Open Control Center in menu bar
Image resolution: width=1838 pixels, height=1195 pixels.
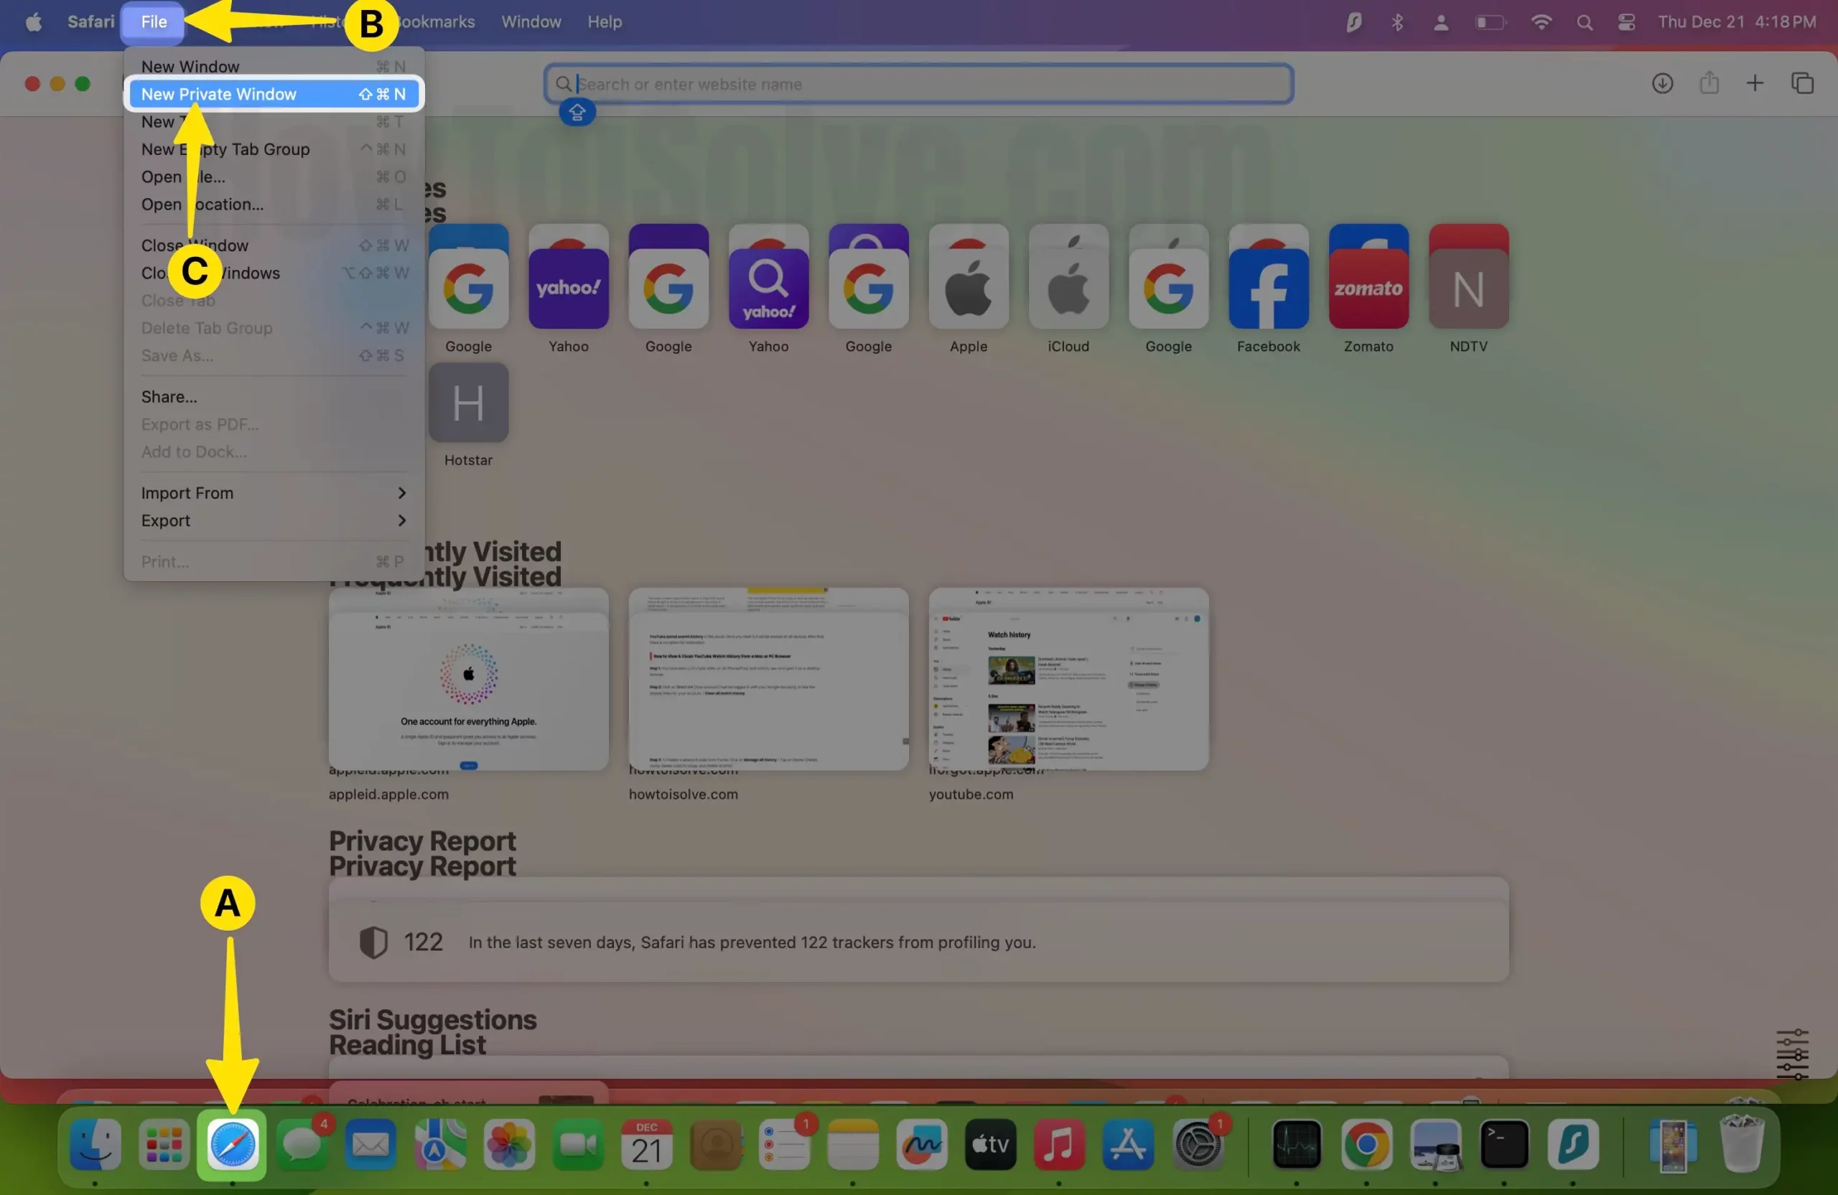pyautogui.click(x=1626, y=22)
